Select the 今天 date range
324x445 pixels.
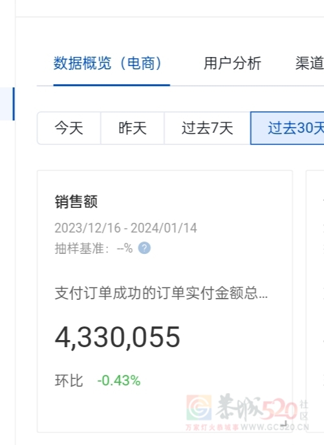click(69, 128)
